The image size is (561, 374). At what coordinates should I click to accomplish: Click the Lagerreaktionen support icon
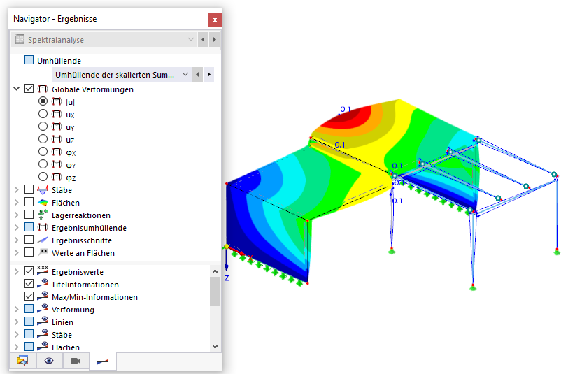coord(43,215)
